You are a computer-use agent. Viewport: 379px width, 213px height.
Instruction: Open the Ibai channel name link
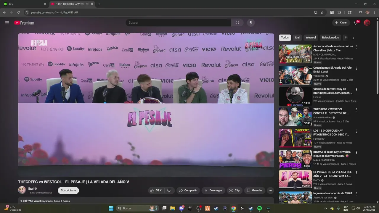pyautogui.click(x=31, y=189)
